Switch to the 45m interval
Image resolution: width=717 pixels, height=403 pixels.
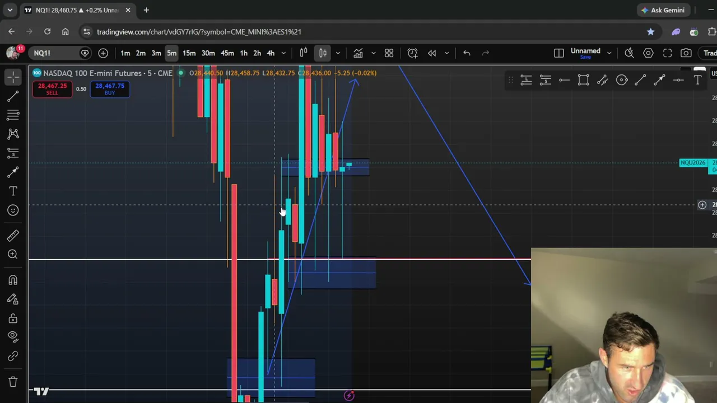pyautogui.click(x=227, y=53)
